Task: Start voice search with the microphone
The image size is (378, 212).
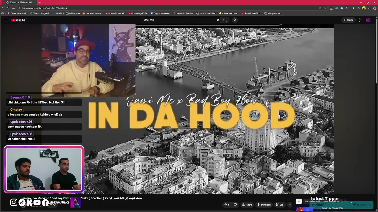Action: [235, 20]
